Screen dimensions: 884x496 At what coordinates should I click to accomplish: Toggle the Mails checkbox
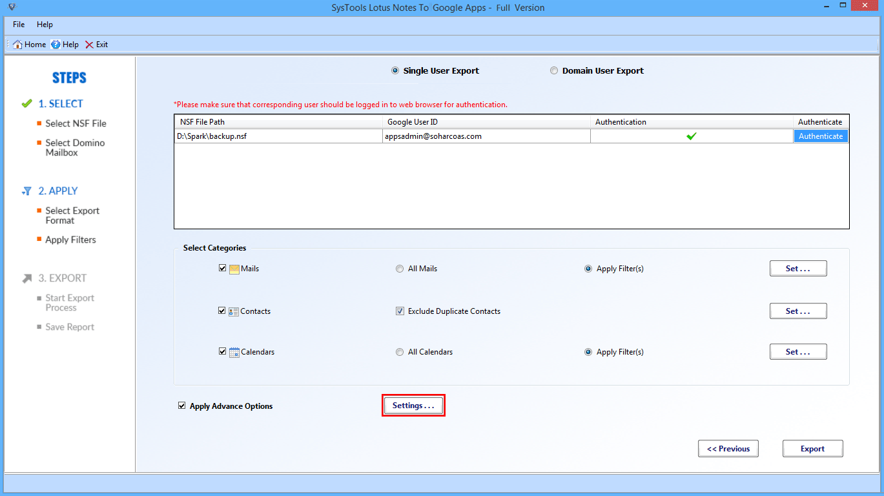coord(223,268)
